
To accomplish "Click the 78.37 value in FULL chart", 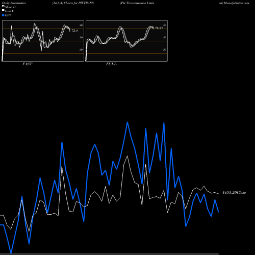I will click(159, 28).
